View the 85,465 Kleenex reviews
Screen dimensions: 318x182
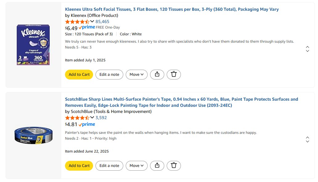pyautogui.click(x=102, y=21)
